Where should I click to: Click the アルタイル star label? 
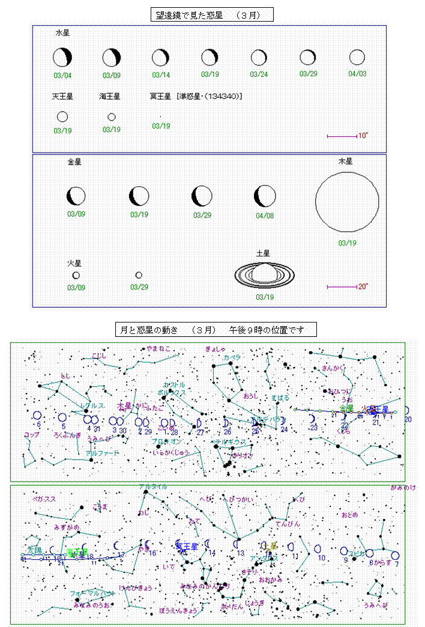pyautogui.click(x=152, y=486)
